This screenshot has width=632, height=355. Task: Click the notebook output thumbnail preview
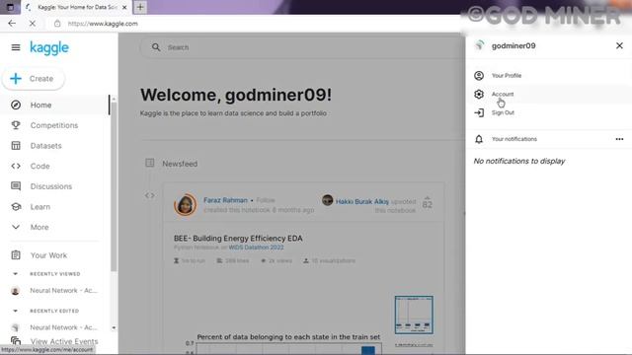click(x=414, y=315)
